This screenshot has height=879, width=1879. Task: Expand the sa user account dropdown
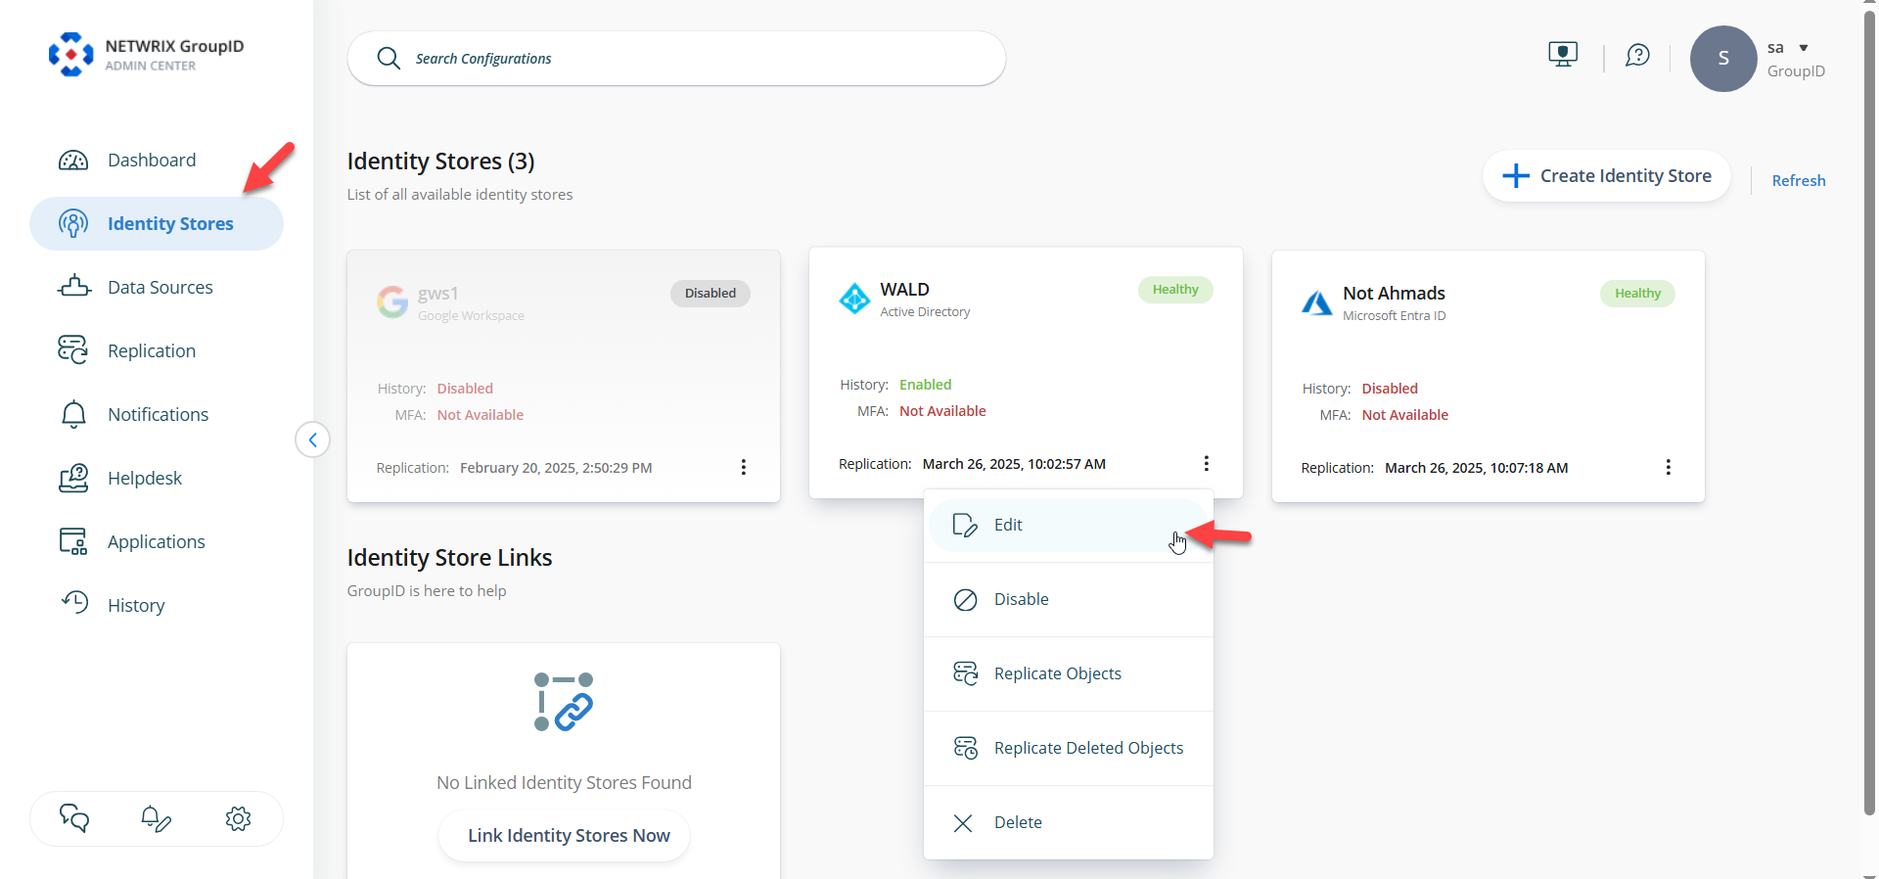1803,48
